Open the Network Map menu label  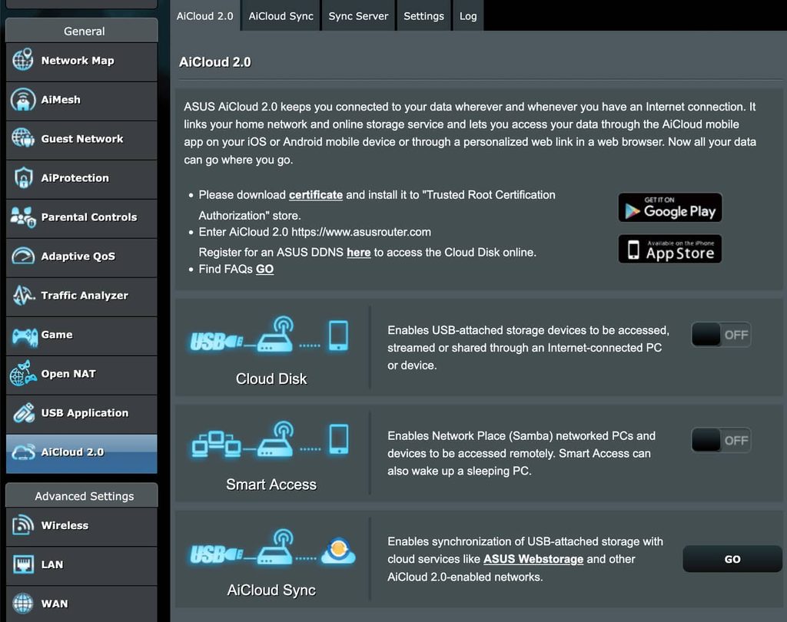[x=78, y=60]
